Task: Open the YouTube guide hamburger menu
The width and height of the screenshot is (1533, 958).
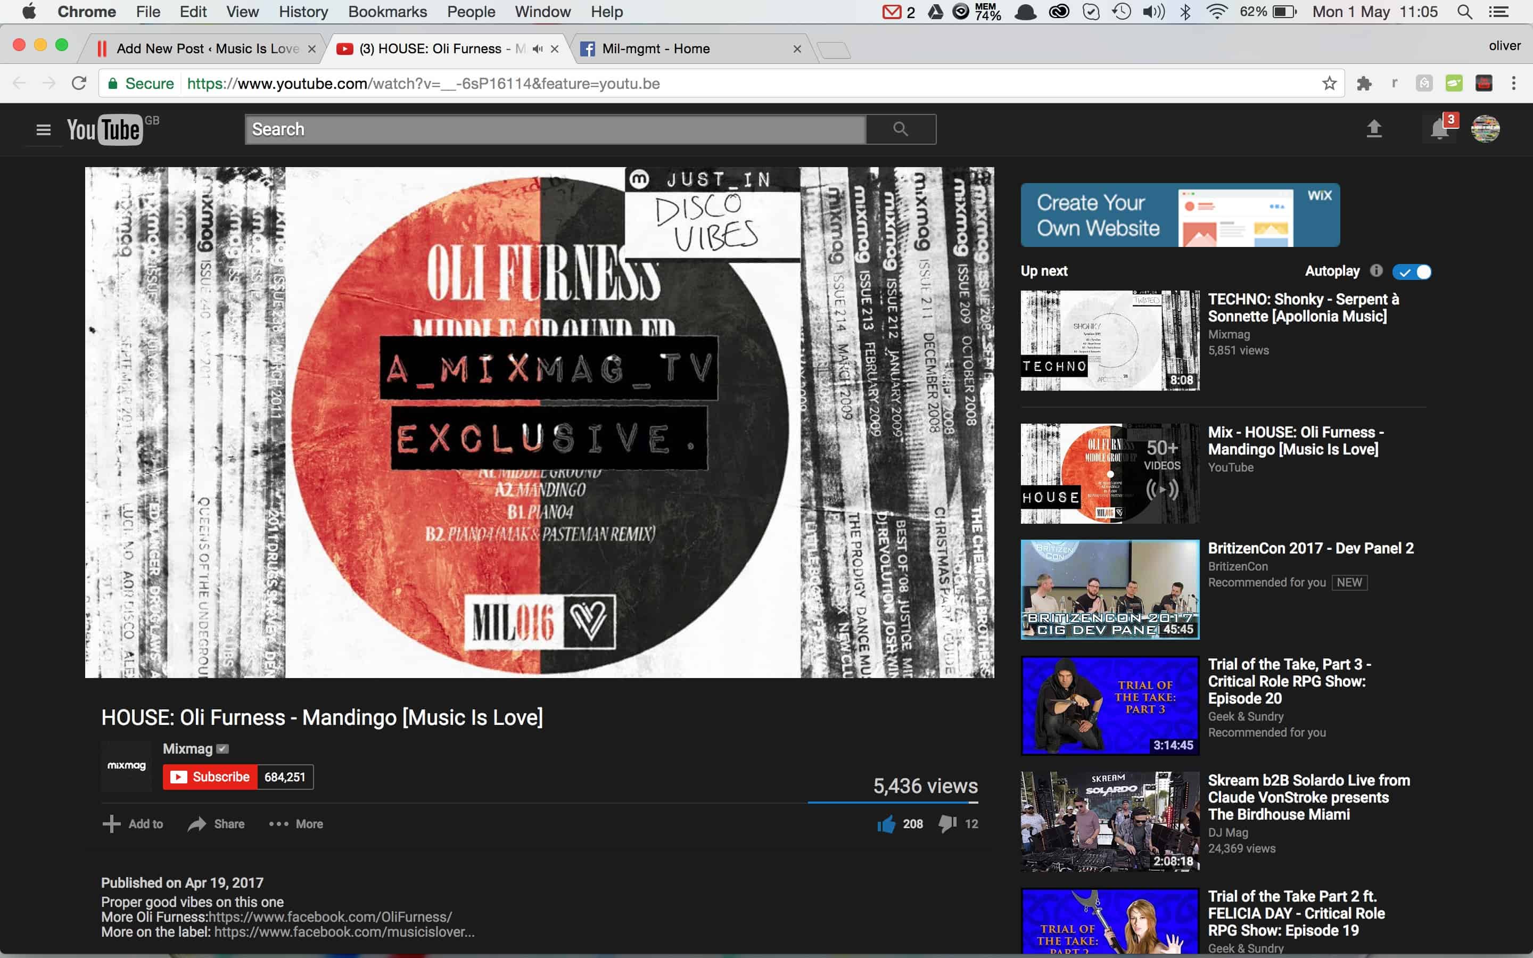Action: (43, 130)
